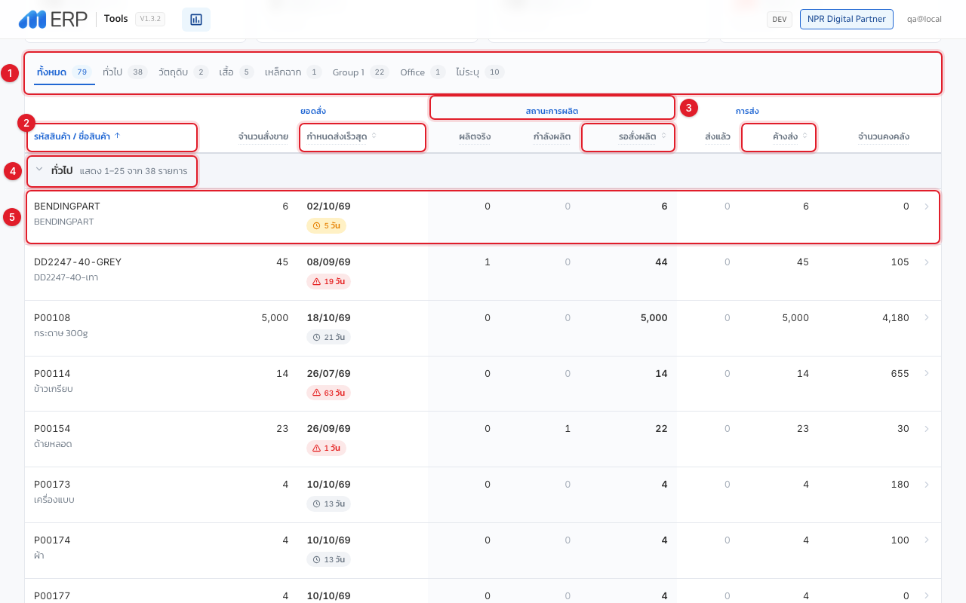The width and height of the screenshot is (966, 603).
Task: Click the clock icon in the 21 วัน badge
Action: point(318,337)
